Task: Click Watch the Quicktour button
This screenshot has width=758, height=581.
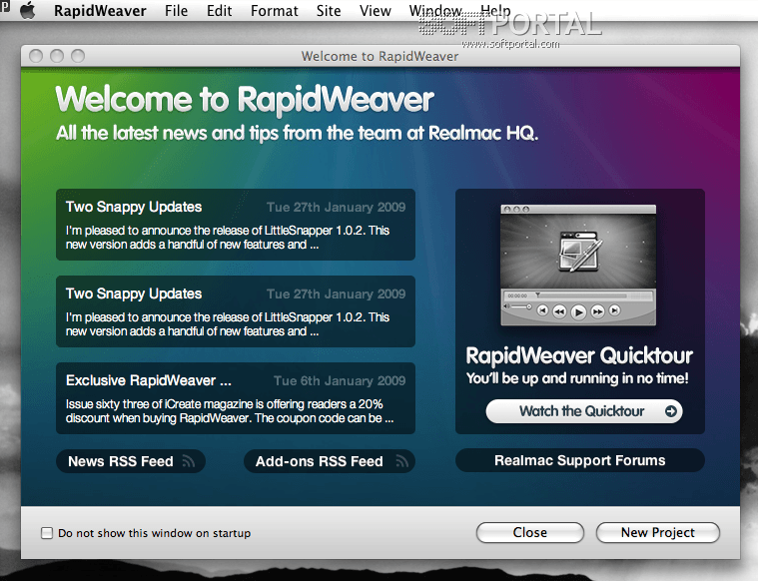Action: [584, 411]
